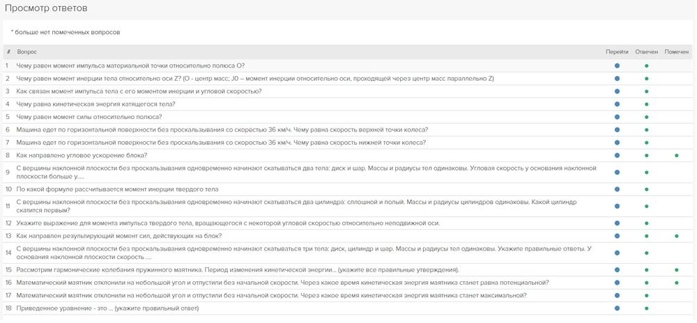
Task: Click the green flagged marker on question 8
Action: (x=676, y=155)
